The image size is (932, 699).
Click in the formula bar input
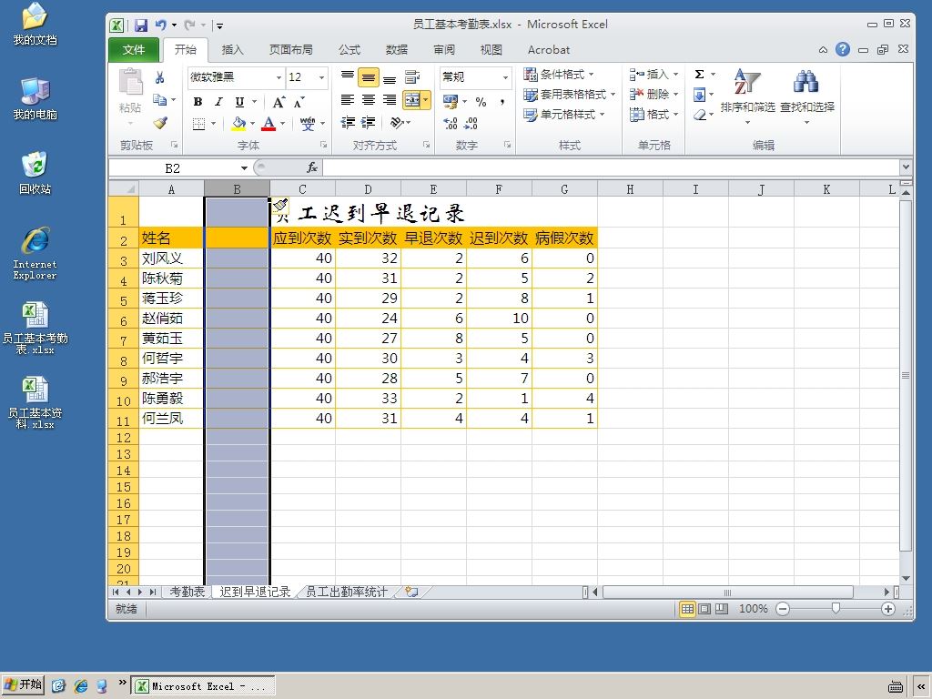[611, 168]
